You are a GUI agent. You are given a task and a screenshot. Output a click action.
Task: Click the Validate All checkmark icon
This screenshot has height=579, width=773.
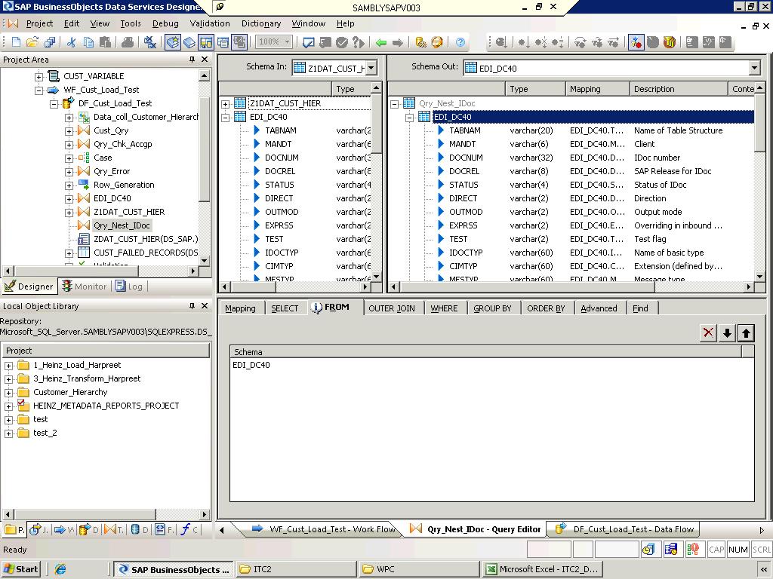(x=342, y=42)
